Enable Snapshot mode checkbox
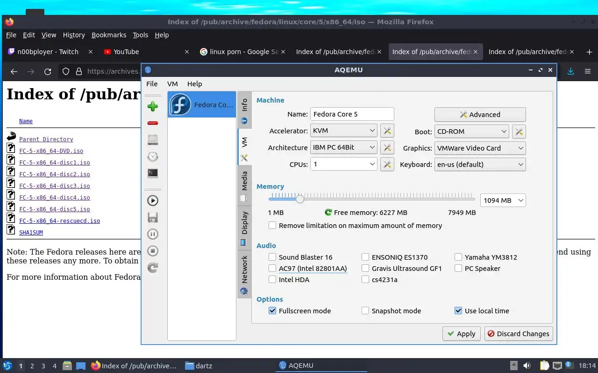598x373 pixels. 365,311
